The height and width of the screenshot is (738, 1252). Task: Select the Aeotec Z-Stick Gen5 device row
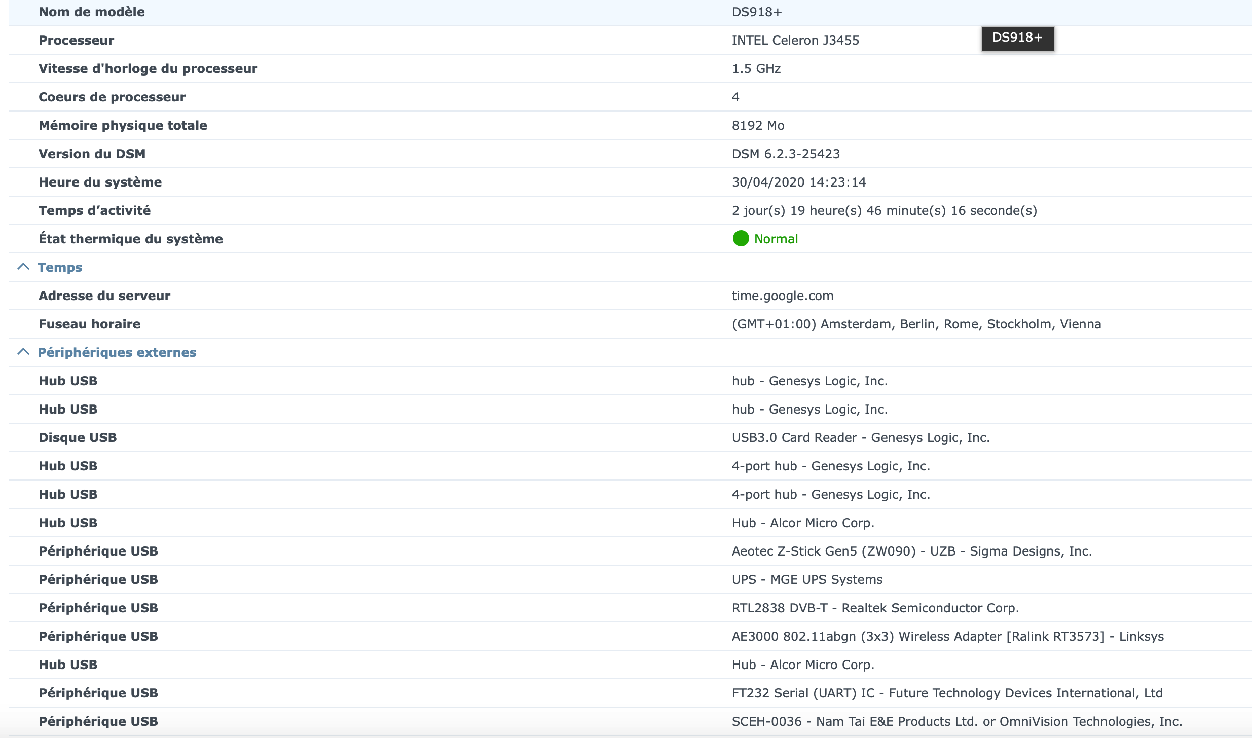click(x=911, y=551)
